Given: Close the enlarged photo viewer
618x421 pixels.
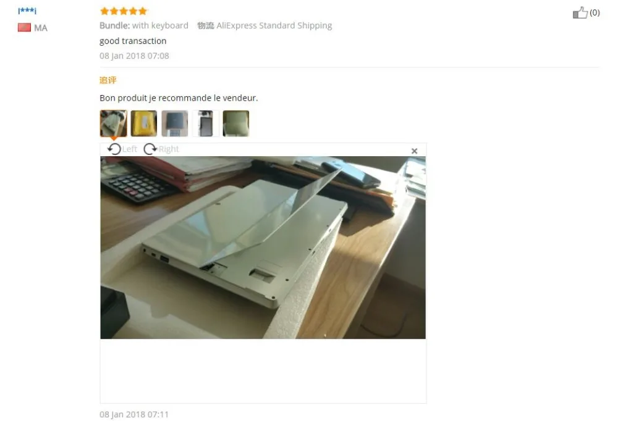Looking at the screenshot, I should (x=414, y=151).
